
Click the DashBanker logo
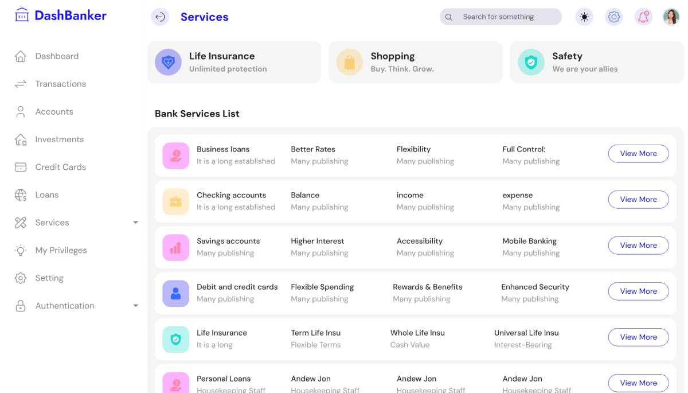61,15
